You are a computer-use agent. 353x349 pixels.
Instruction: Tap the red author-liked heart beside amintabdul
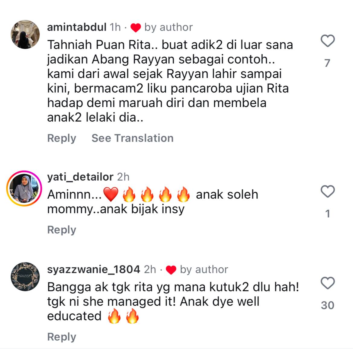tap(136, 28)
